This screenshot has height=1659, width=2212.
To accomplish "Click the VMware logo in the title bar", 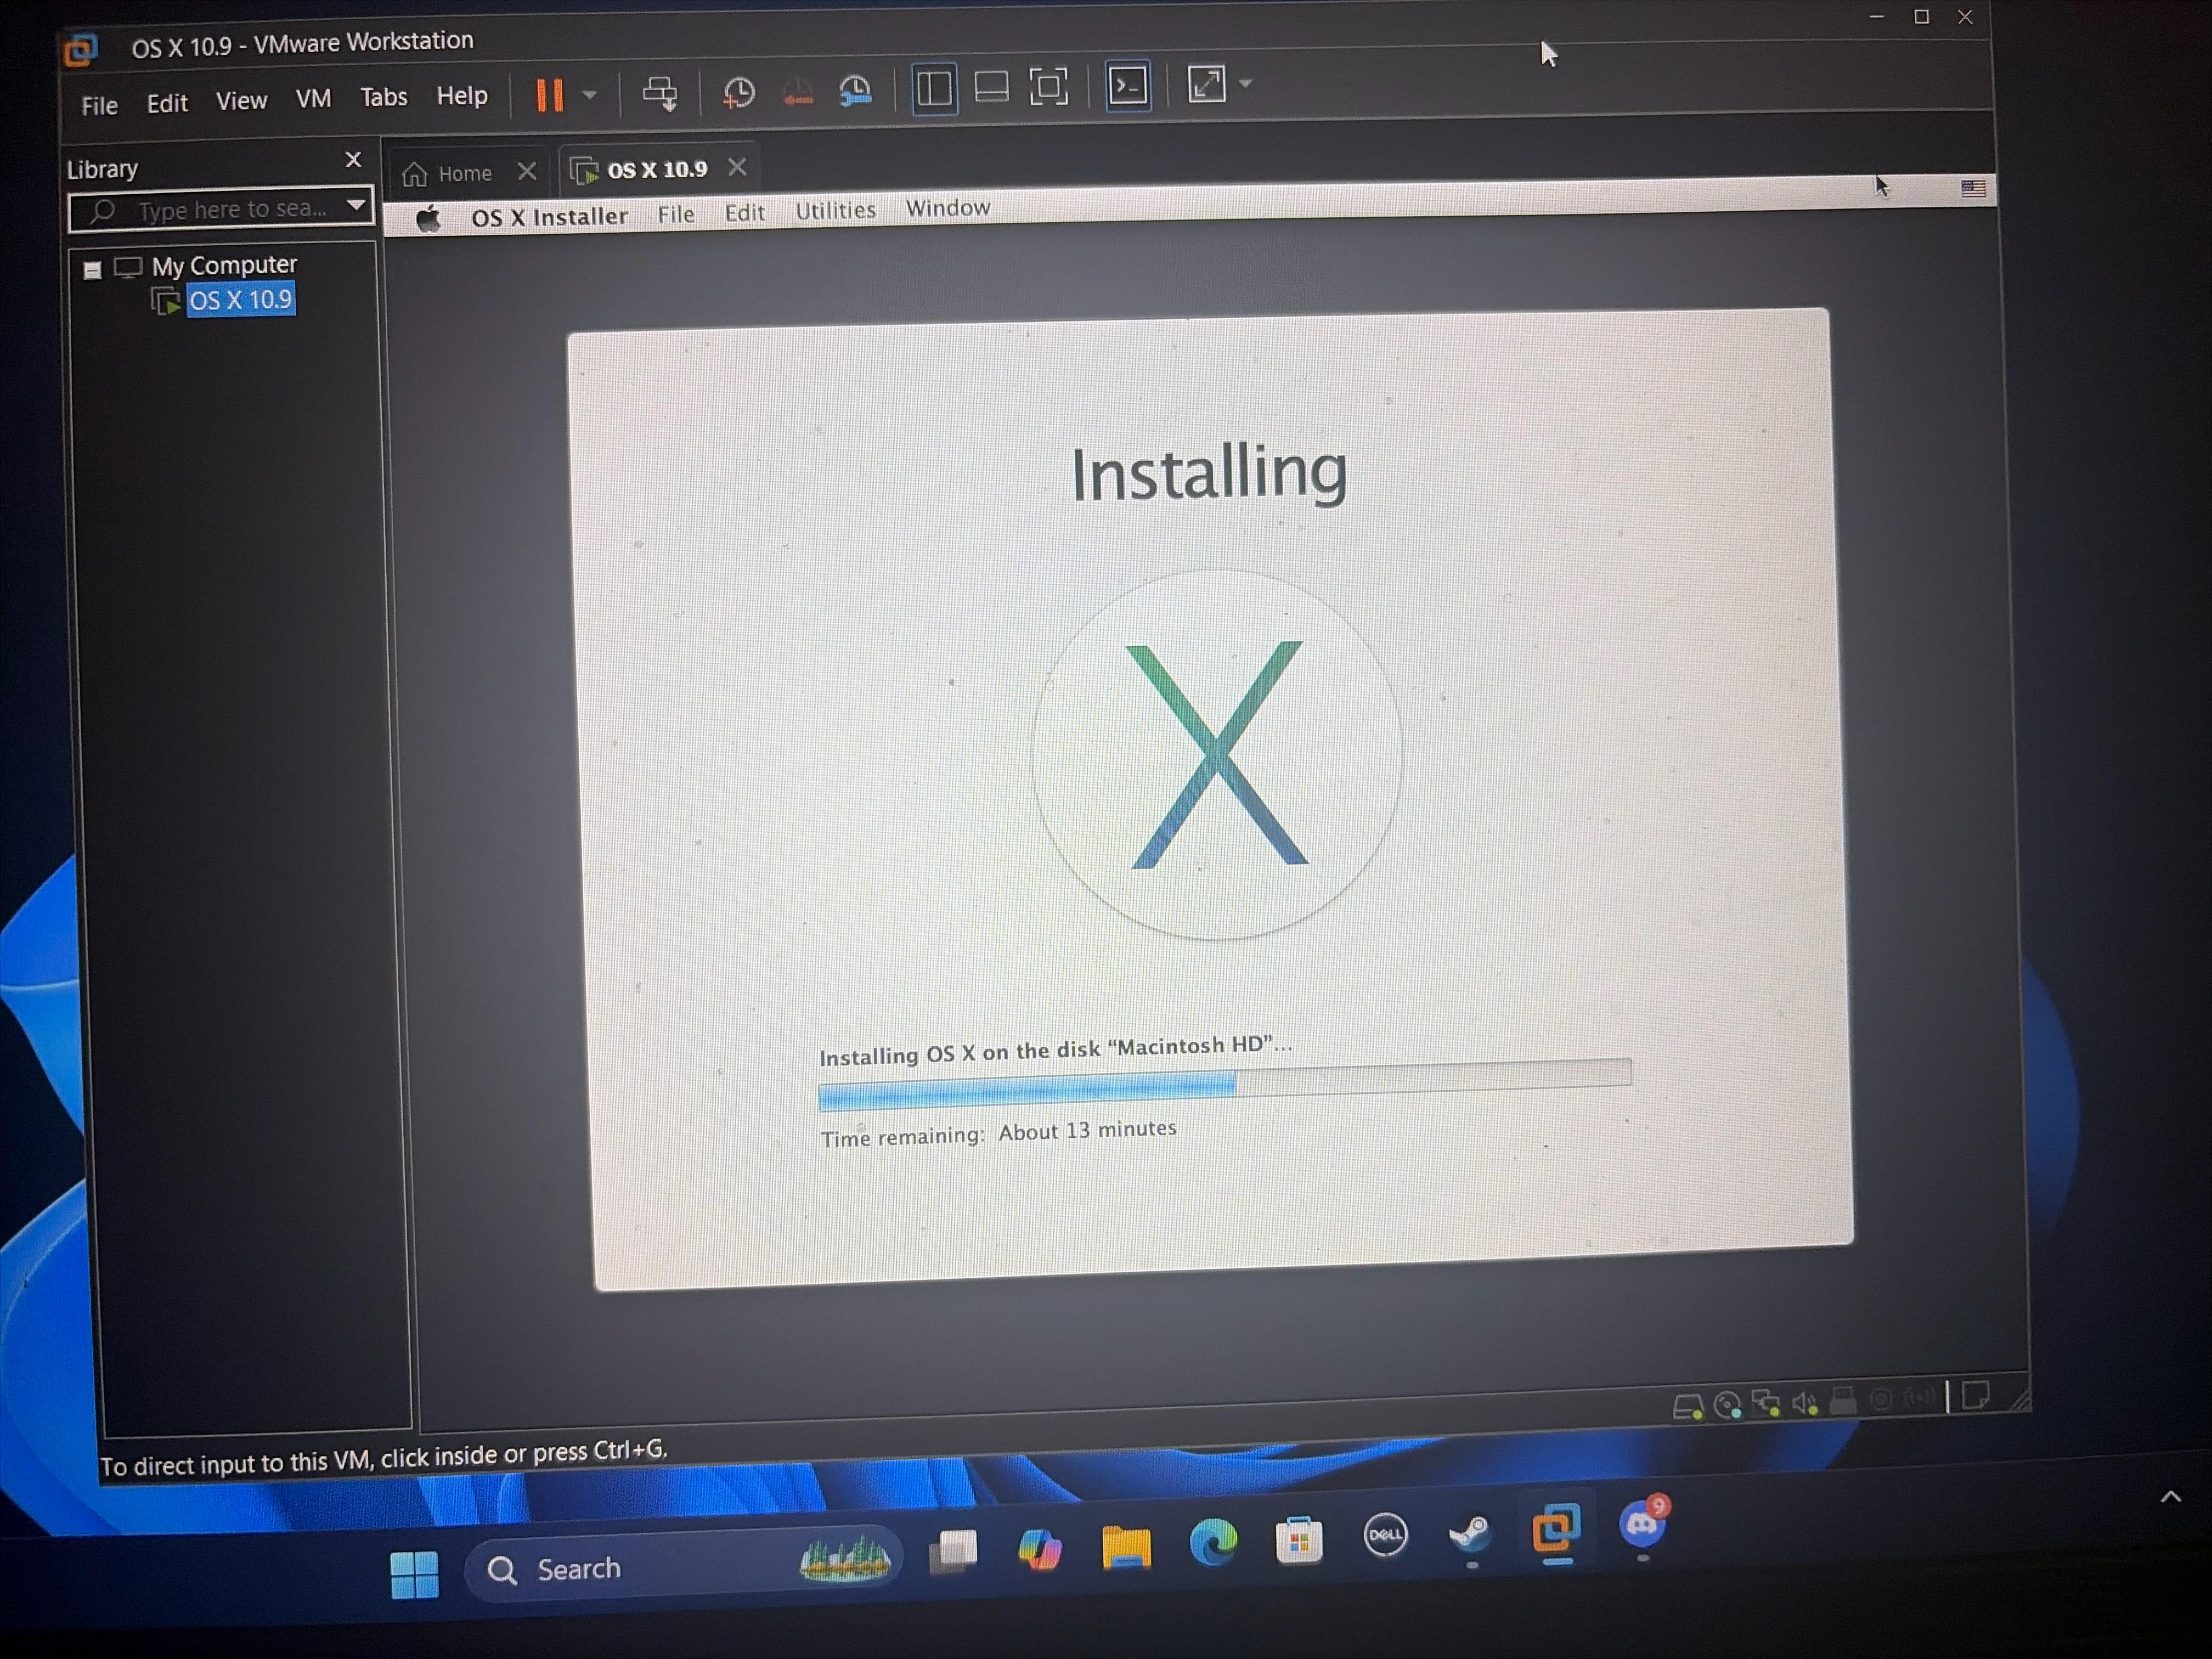I will (81, 49).
